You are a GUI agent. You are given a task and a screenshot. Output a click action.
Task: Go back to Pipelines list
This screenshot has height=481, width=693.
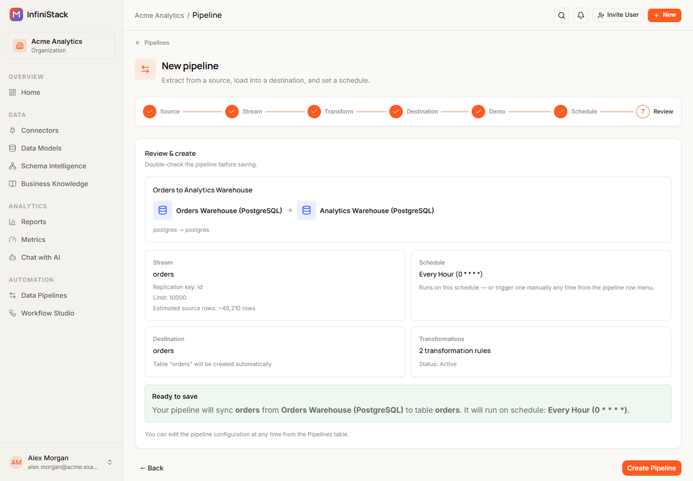(152, 43)
